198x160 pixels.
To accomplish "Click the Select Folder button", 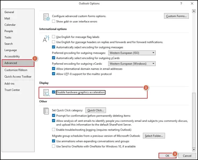I will [x=154, y=136].
